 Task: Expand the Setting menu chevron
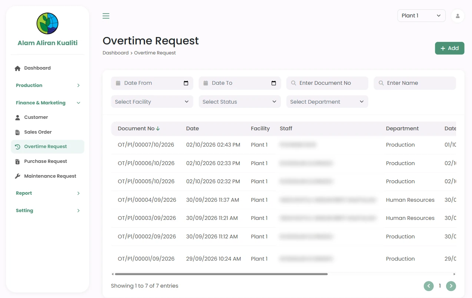pyautogui.click(x=78, y=211)
